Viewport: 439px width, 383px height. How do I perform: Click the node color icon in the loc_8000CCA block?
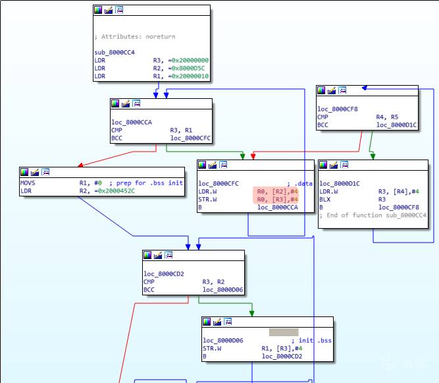tap(115, 103)
